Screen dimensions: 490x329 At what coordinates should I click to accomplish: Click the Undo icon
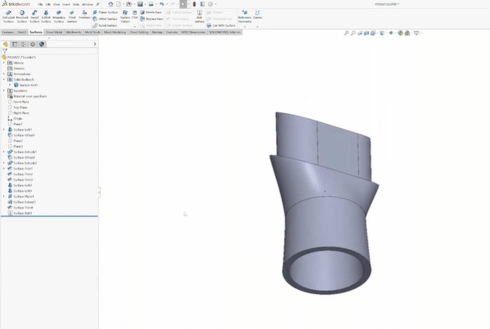161,4
